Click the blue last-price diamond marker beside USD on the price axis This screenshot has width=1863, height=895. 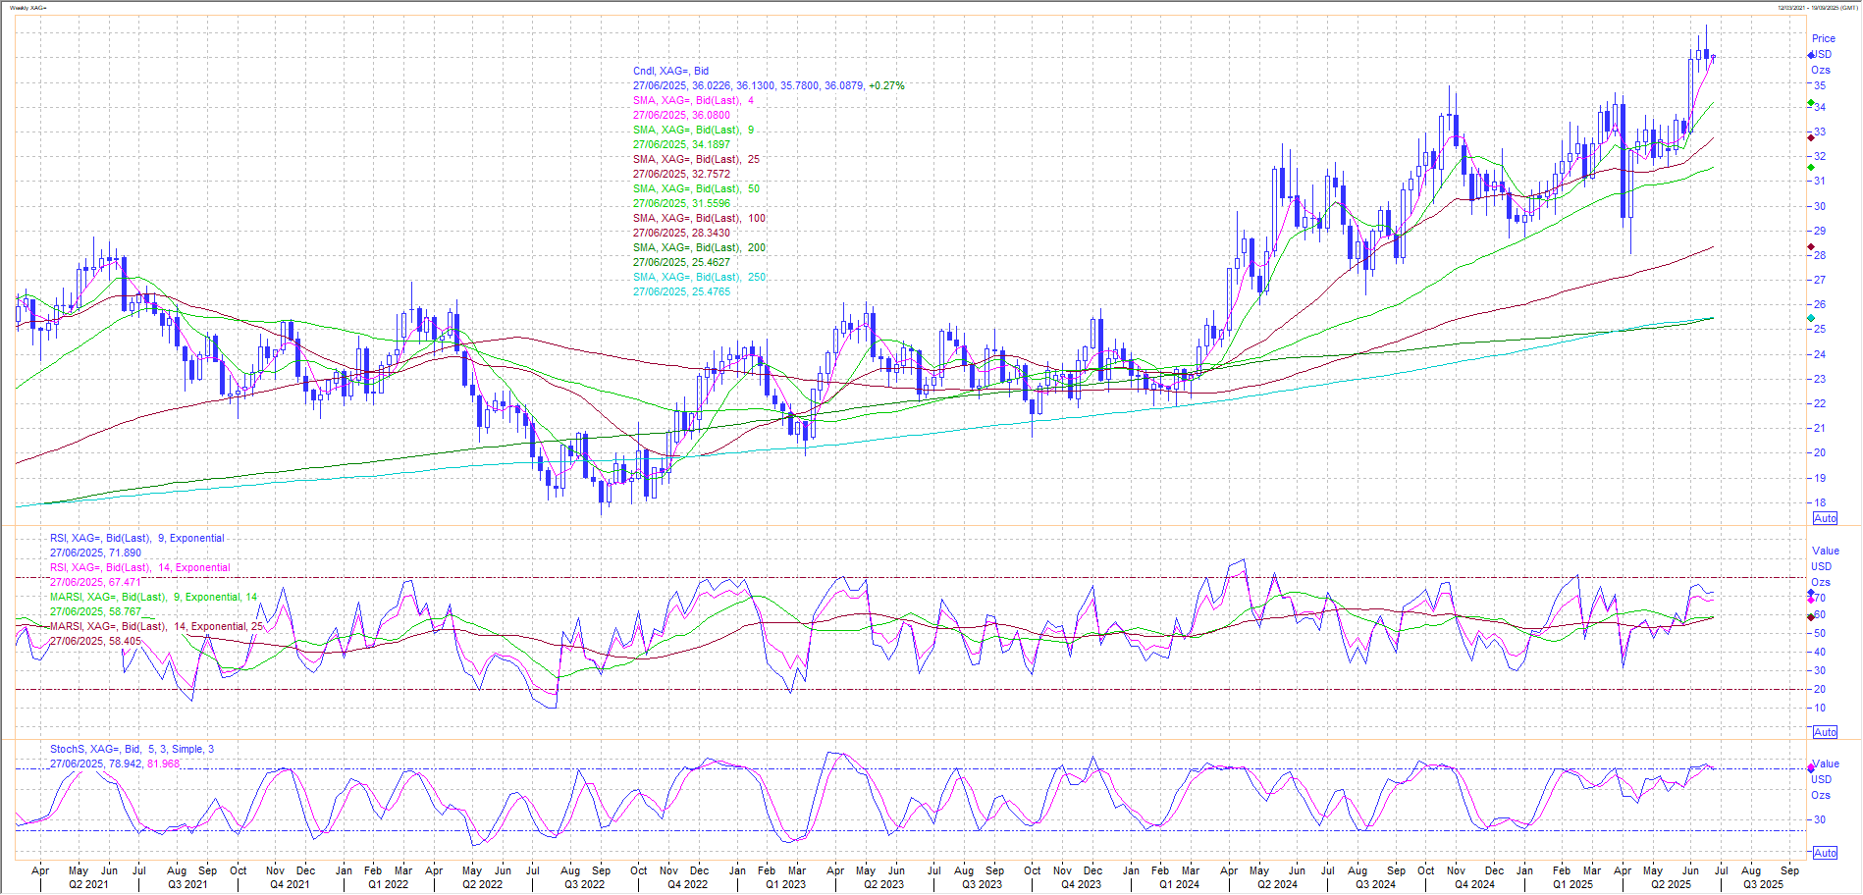point(1811,55)
